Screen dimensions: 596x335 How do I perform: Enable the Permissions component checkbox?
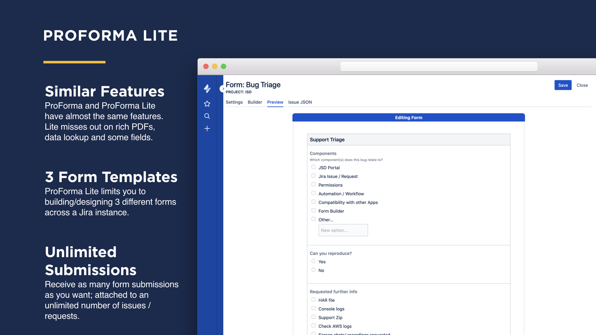tap(314, 184)
